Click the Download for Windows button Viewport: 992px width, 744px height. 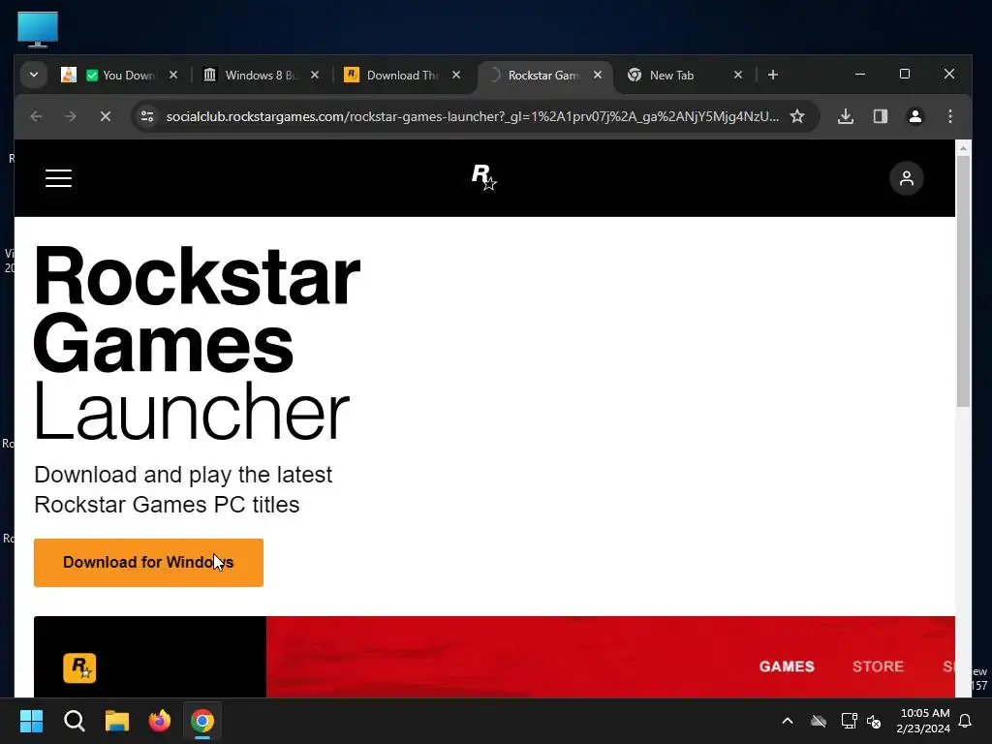pyautogui.click(x=148, y=563)
